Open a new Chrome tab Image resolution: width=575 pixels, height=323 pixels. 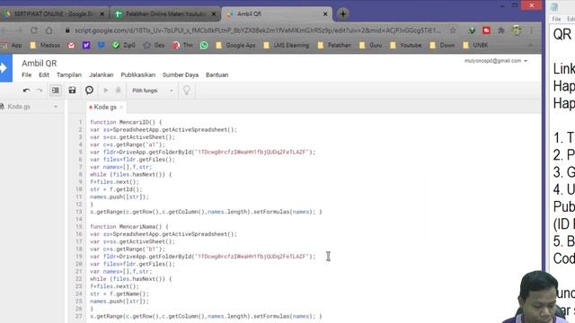click(x=343, y=14)
